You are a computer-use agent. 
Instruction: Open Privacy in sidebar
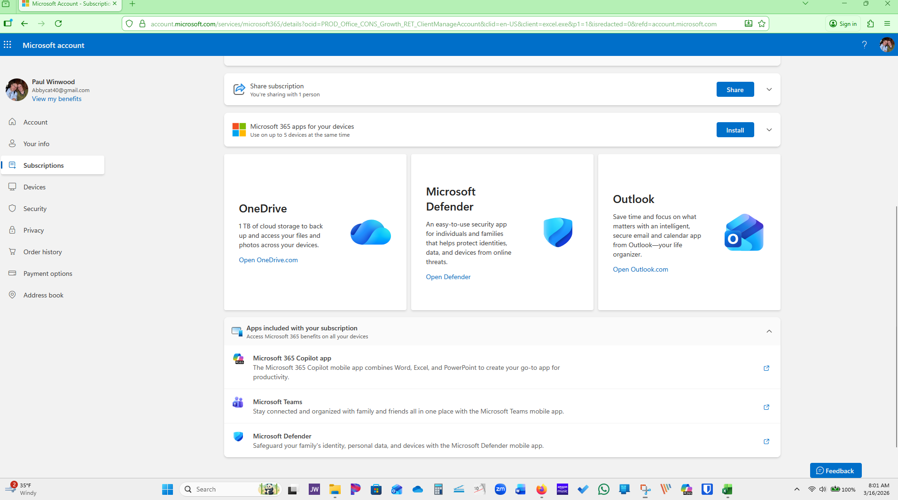coord(53,230)
